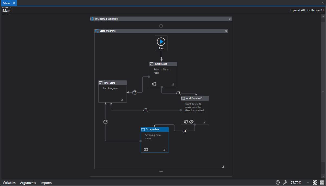Click the Main breadcrumb
Image resolution: width=326 pixels, height=186 pixels.
(x=7, y=11)
